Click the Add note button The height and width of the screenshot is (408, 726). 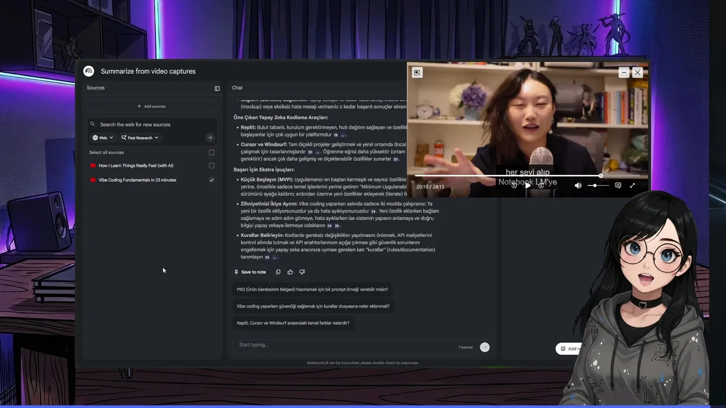569,348
